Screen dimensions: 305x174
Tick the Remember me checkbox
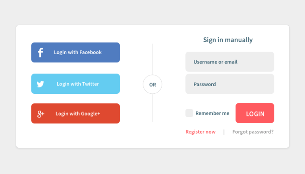coord(189,113)
